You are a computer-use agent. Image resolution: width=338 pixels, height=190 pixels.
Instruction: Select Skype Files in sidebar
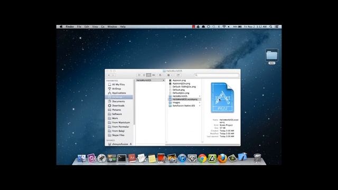point(119,135)
